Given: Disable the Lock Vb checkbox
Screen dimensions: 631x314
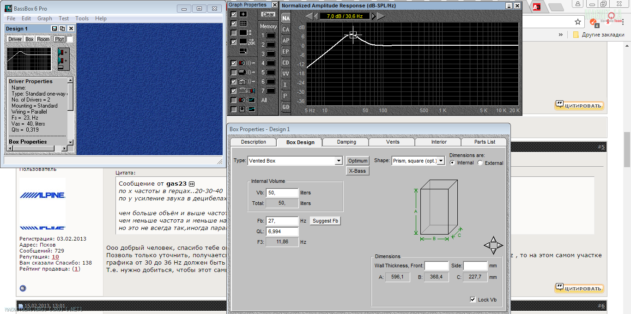Looking at the screenshot, I should (473, 300).
